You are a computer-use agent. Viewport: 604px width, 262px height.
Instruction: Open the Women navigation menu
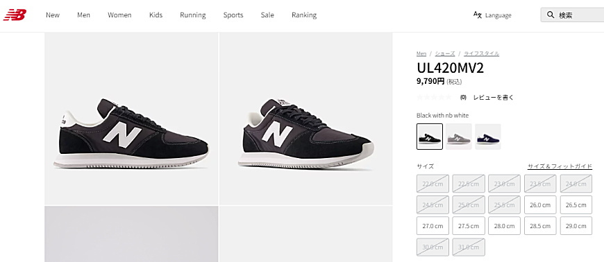click(x=119, y=15)
